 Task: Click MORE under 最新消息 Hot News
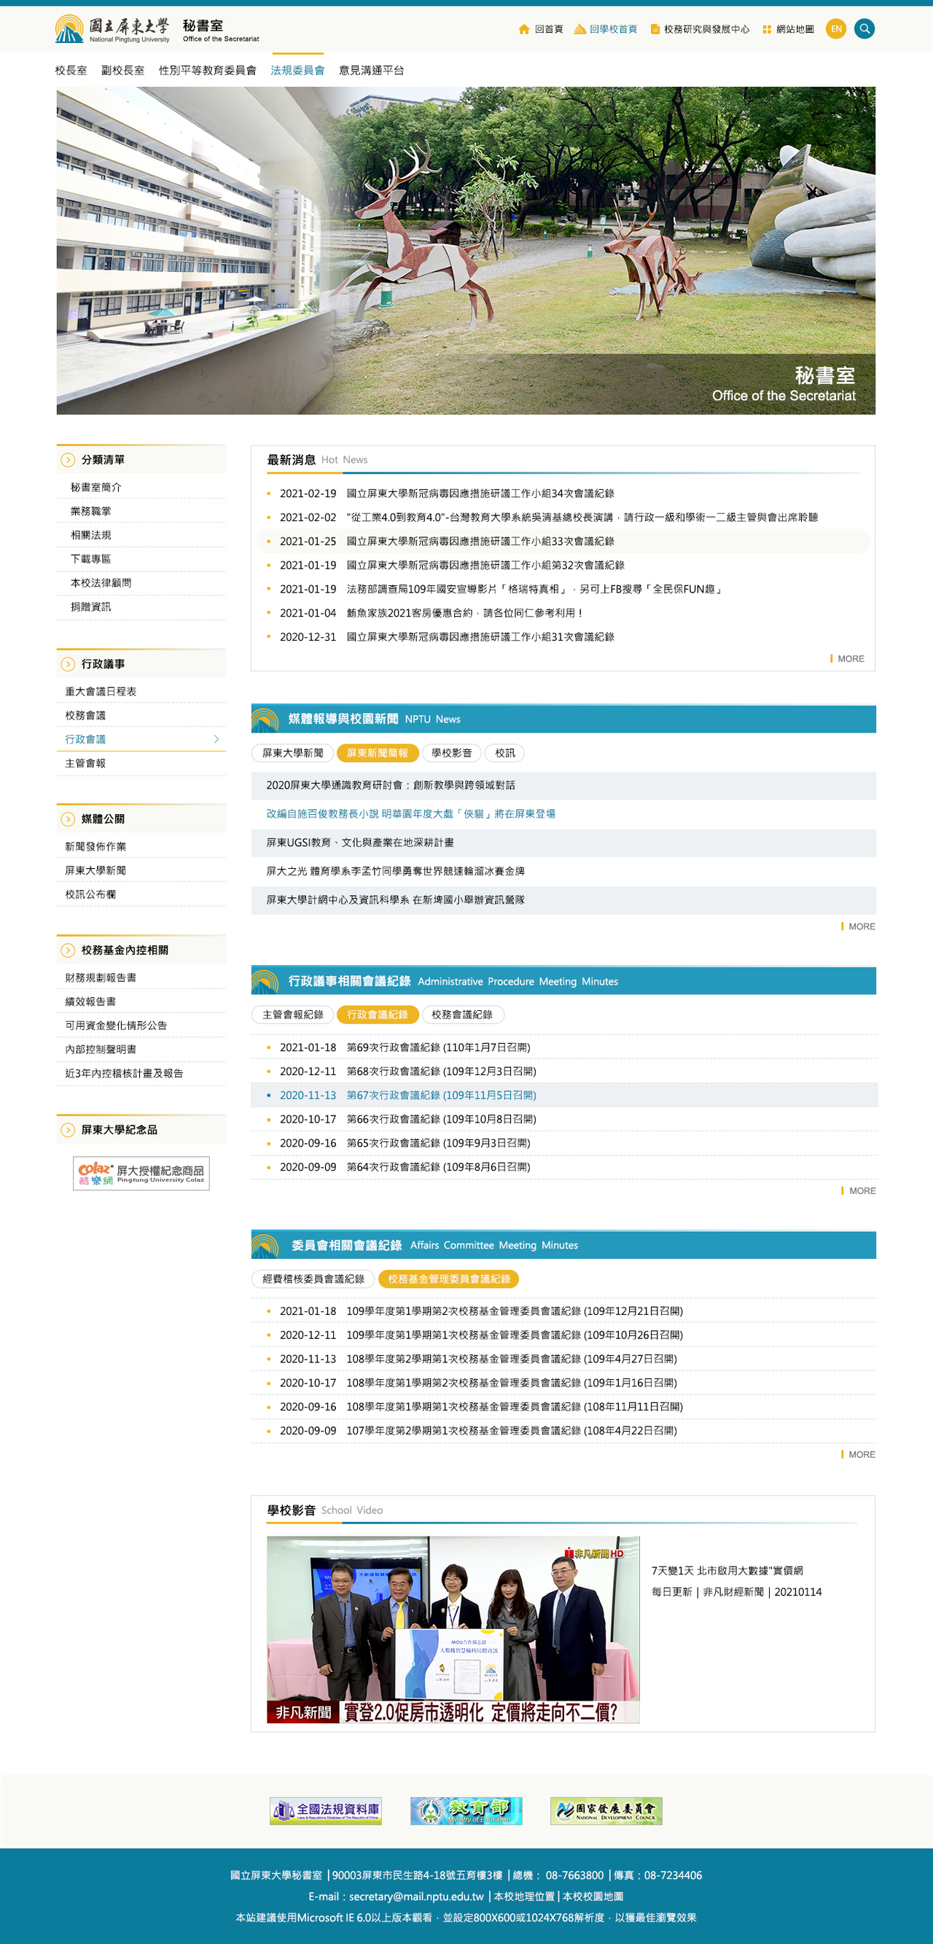(x=848, y=659)
